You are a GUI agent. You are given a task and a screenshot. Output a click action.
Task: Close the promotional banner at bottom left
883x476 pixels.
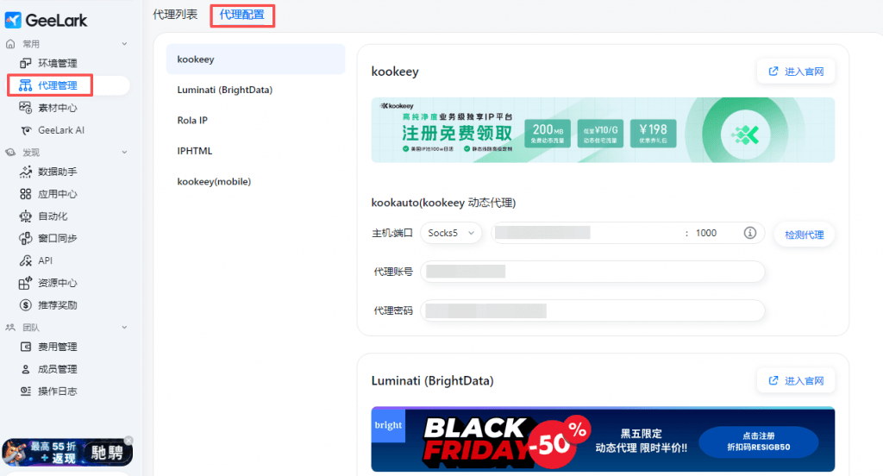(x=128, y=440)
